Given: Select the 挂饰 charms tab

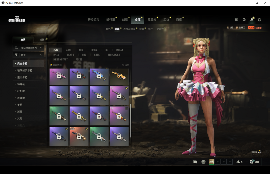Looking at the screenshot, I should [42, 39].
